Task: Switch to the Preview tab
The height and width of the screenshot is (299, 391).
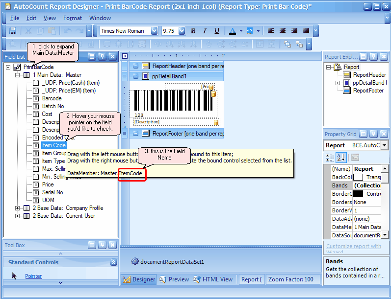Action: pyautogui.click(x=174, y=279)
